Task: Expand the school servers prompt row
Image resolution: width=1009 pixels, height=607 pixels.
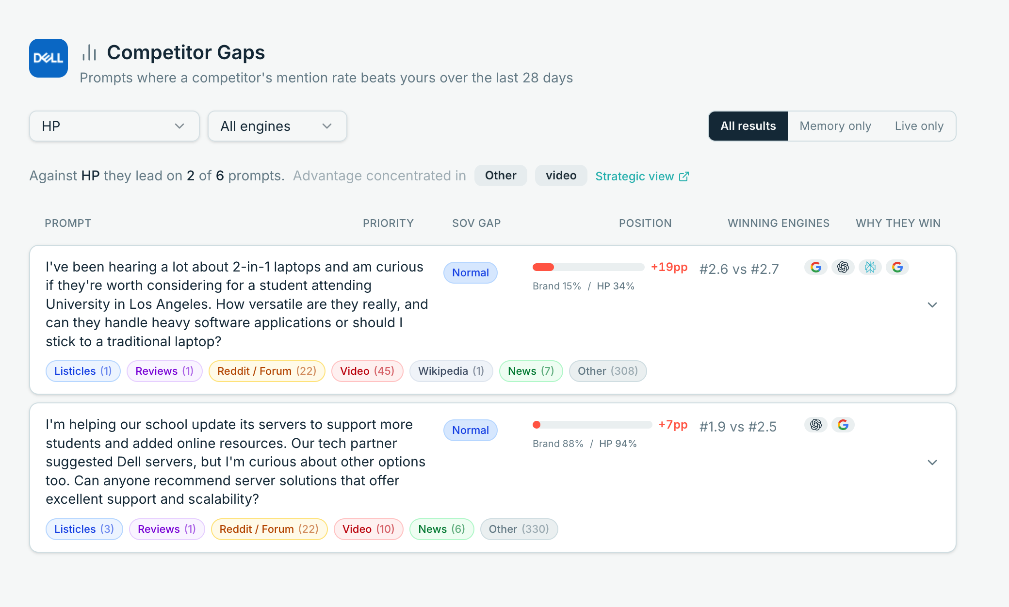Action: [932, 463]
